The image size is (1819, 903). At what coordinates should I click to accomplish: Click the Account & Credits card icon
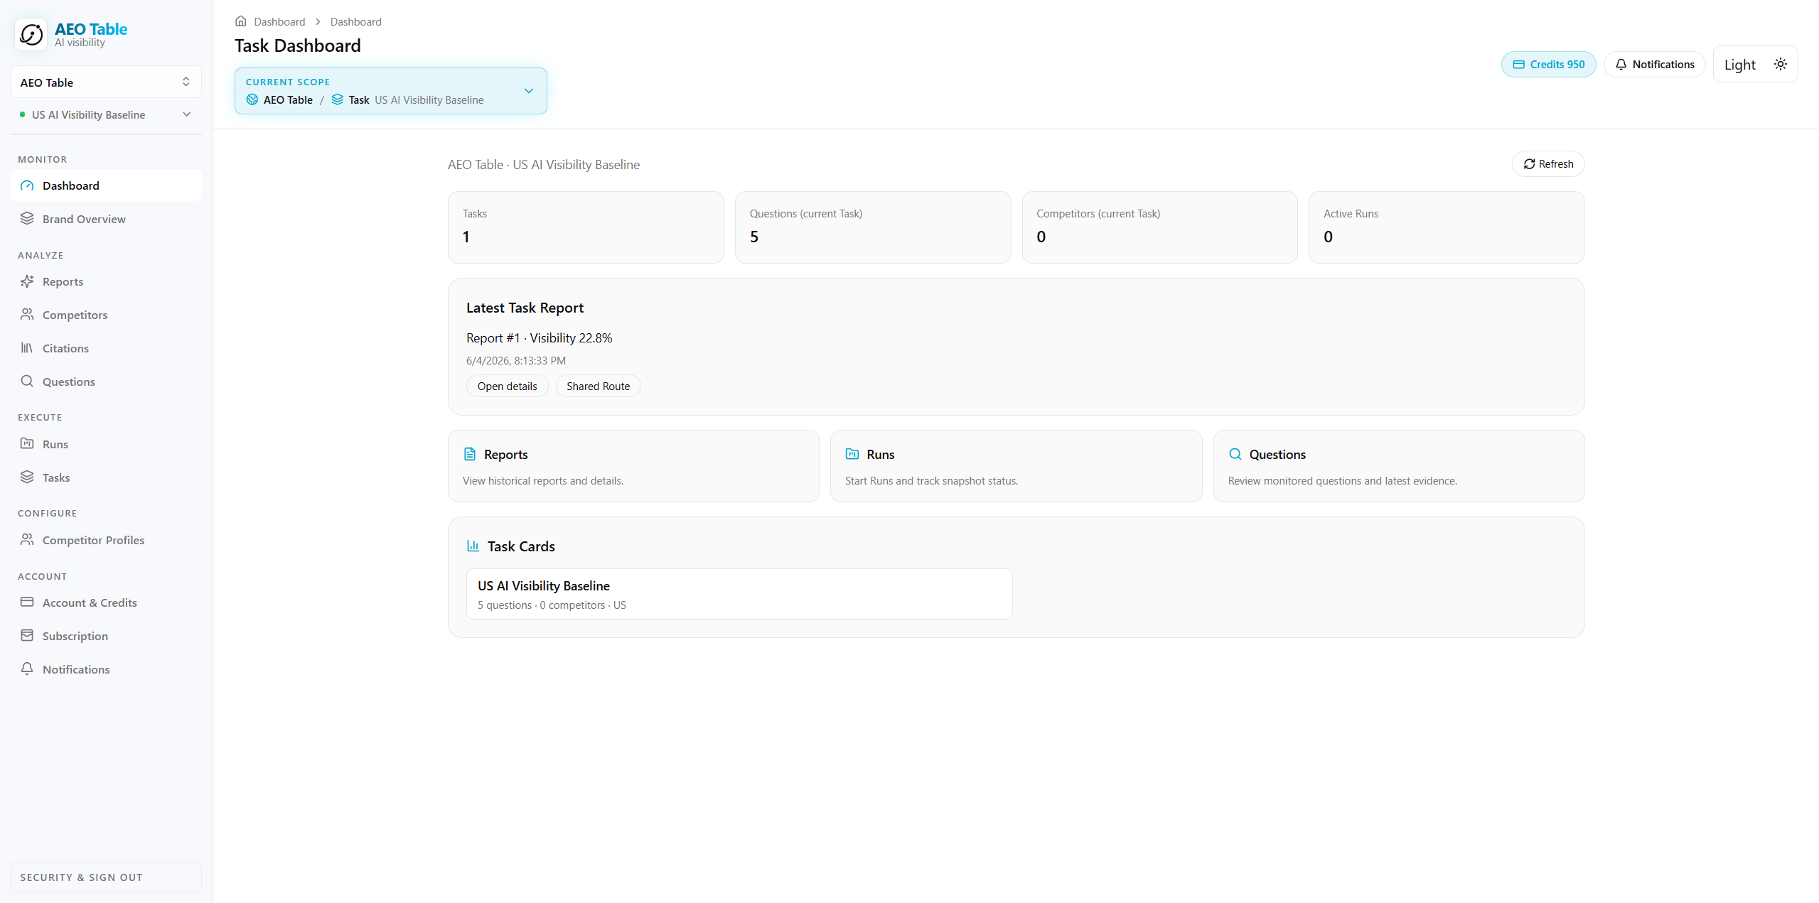click(27, 602)
